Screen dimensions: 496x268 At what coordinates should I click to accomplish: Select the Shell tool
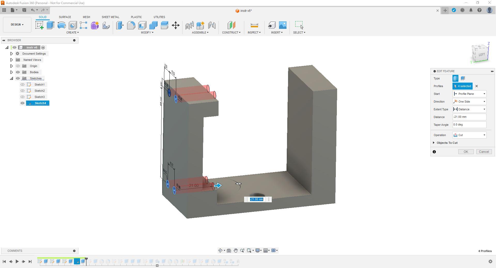click(142, 25)
